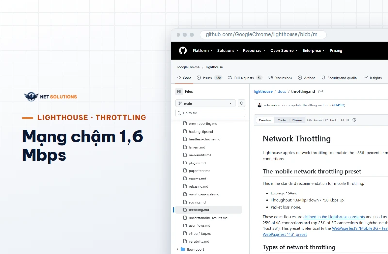Expand the flow-report folder chevron
Viewport: 388px width, 254px height.
(177, 249)
